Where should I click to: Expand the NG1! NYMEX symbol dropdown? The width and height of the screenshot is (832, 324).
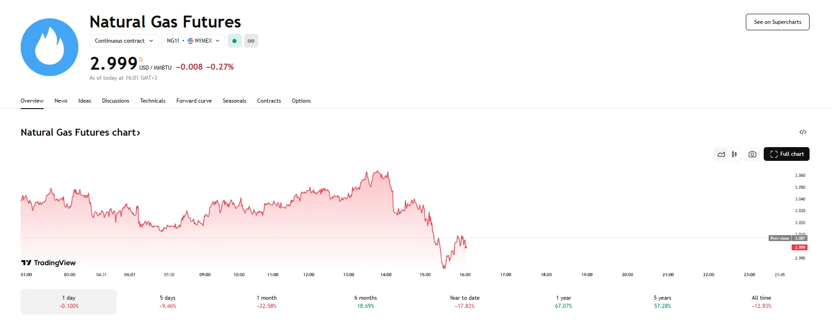point(193,41)
